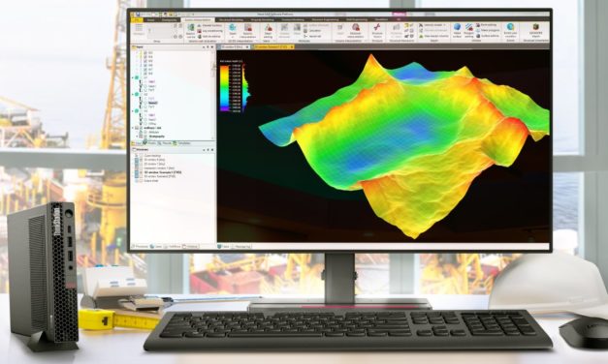
Task: Open the dropdown arrow under the cyan Seismic button
Action: tap(233, 37)
